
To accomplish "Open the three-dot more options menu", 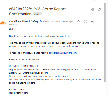I will tap(99, 21).
